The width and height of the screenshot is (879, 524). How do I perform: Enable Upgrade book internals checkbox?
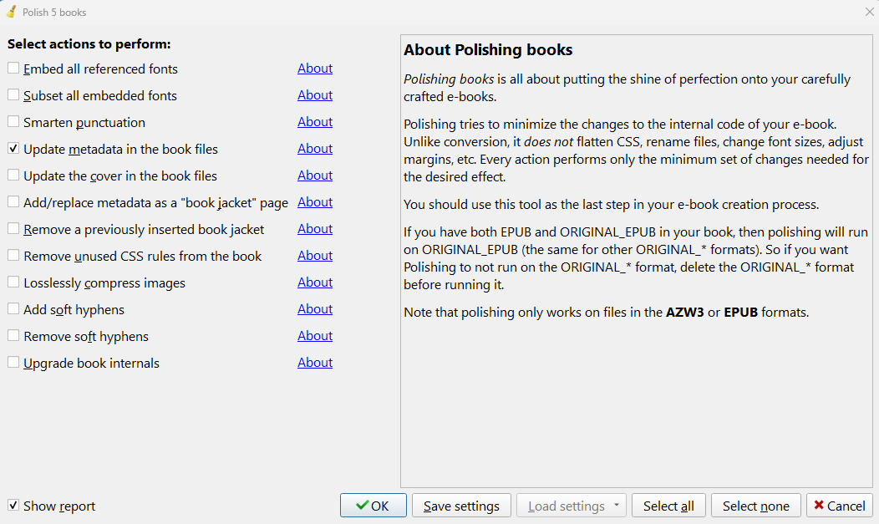coord(13,363)
